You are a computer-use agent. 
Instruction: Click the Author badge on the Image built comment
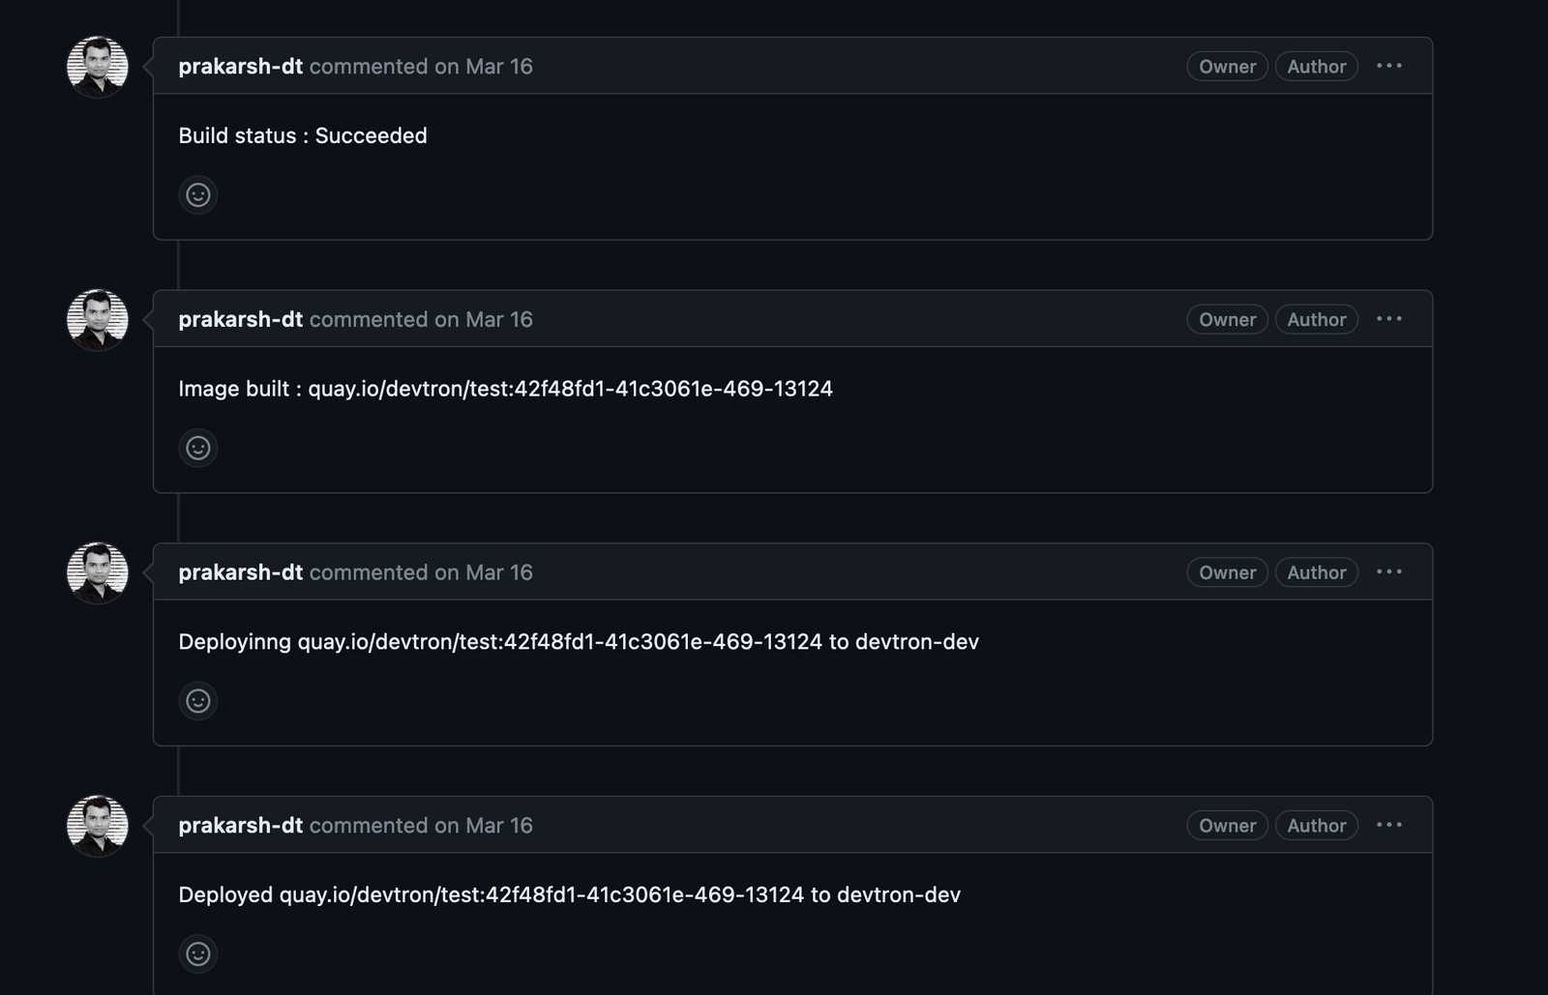pos(1316,319)
